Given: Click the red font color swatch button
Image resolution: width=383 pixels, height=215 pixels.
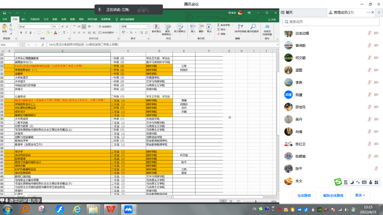Looking at the screenshot, I should (x=55, y=33).
